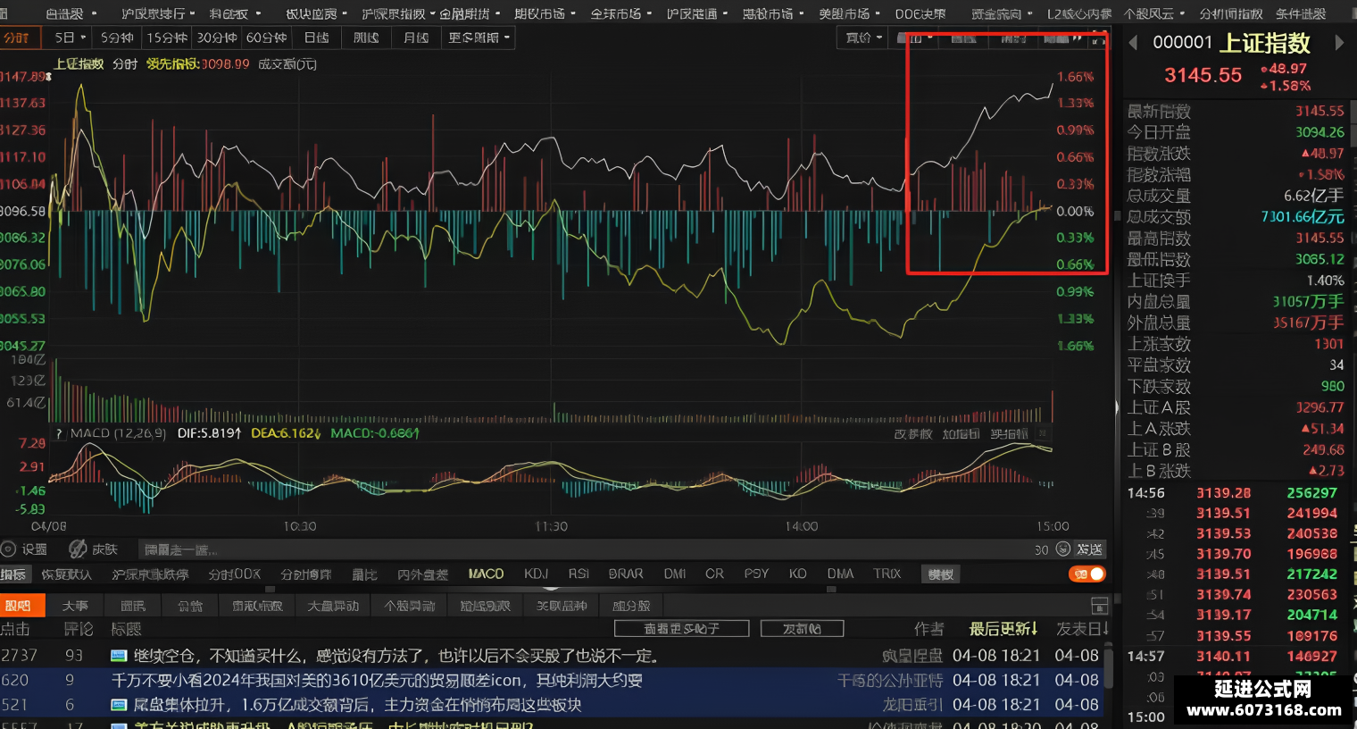The image size is (1357, 729).
Task: Click the MACD help question mark icon
Action: 59,433
